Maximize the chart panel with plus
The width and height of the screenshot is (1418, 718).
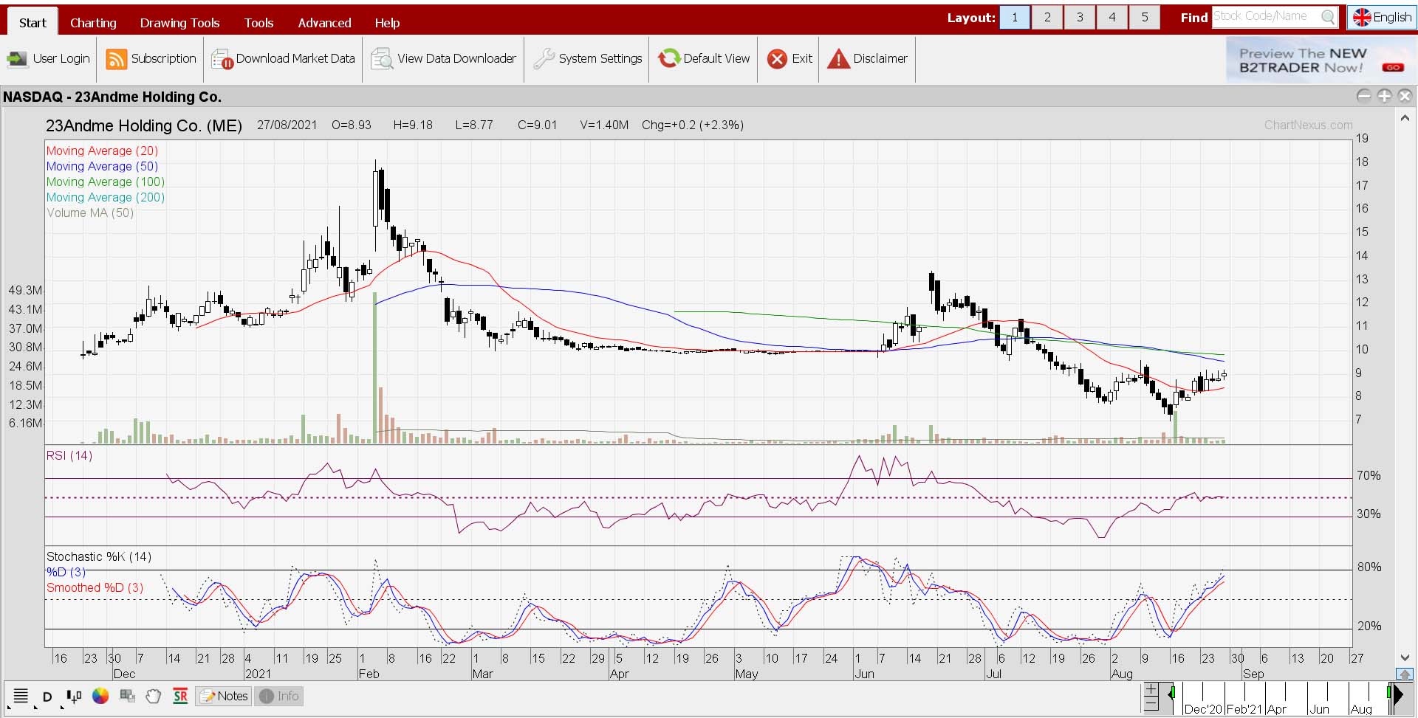[x=1384, y=96]
